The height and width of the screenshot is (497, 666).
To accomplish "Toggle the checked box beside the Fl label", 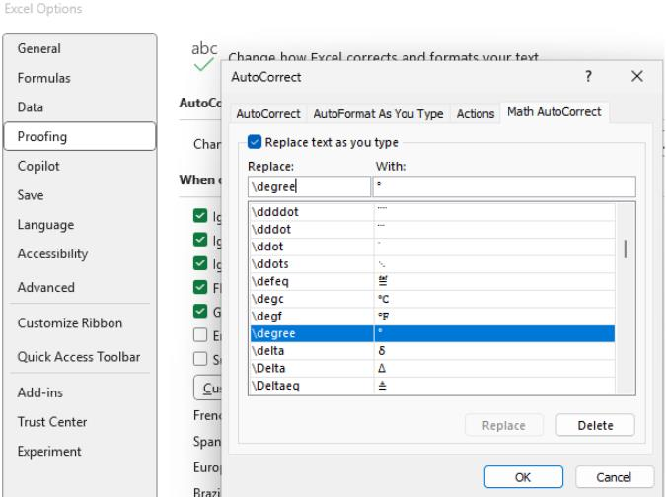I will (200, 287).
